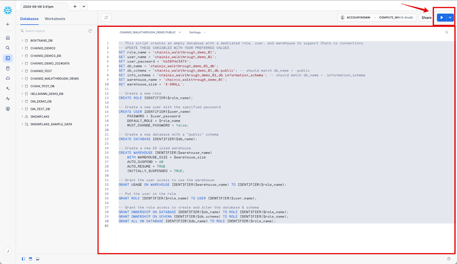This screenshot has height=264, width=457.
Task: Open the Monitoring activity icon
Action: coord(8,99)
